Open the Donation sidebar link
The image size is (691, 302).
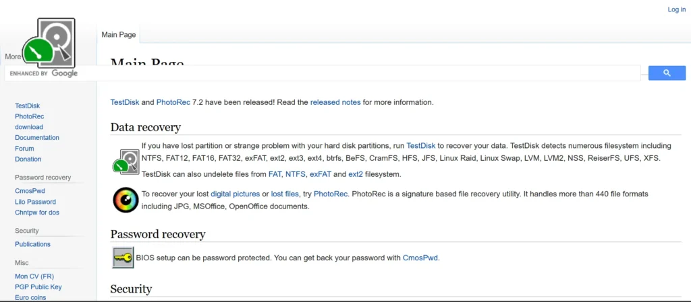click(28, 159)
